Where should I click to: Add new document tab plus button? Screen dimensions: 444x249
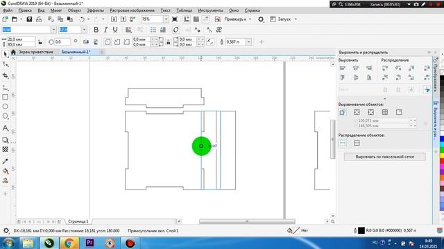click(102, 52)
